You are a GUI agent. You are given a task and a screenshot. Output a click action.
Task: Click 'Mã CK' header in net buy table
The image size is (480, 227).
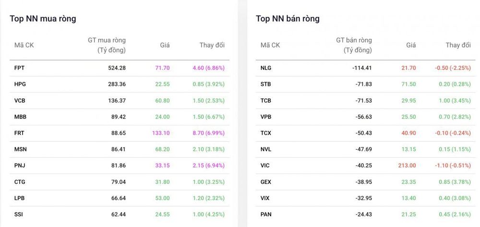(24, 45)
